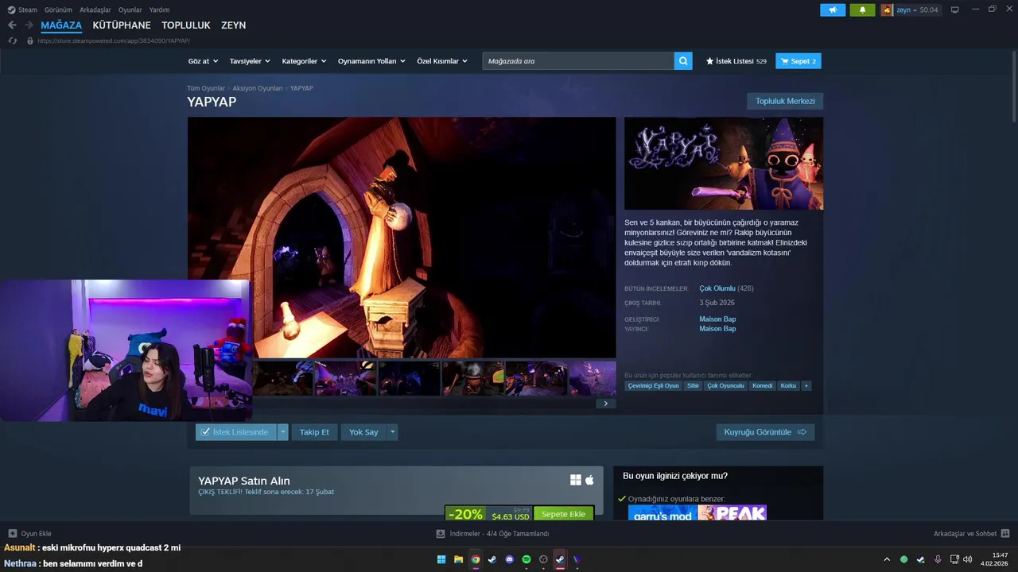The width and height of the screenshot is (1018, 572).
Task: Switch to the MAĞAZA tab
Action: (x=61, y=25)
